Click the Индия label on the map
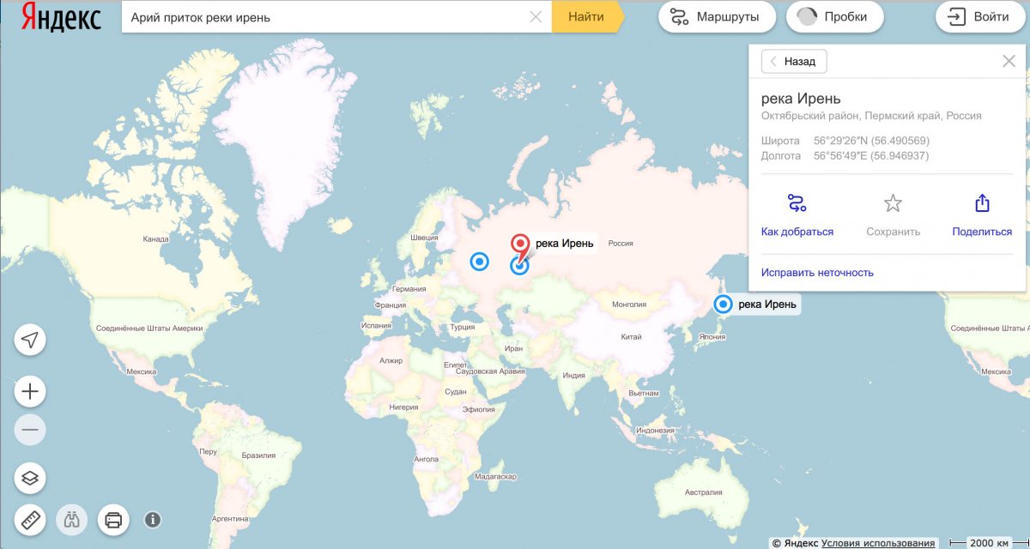This screenshot has width=1030, height=549. coord(573,375)
